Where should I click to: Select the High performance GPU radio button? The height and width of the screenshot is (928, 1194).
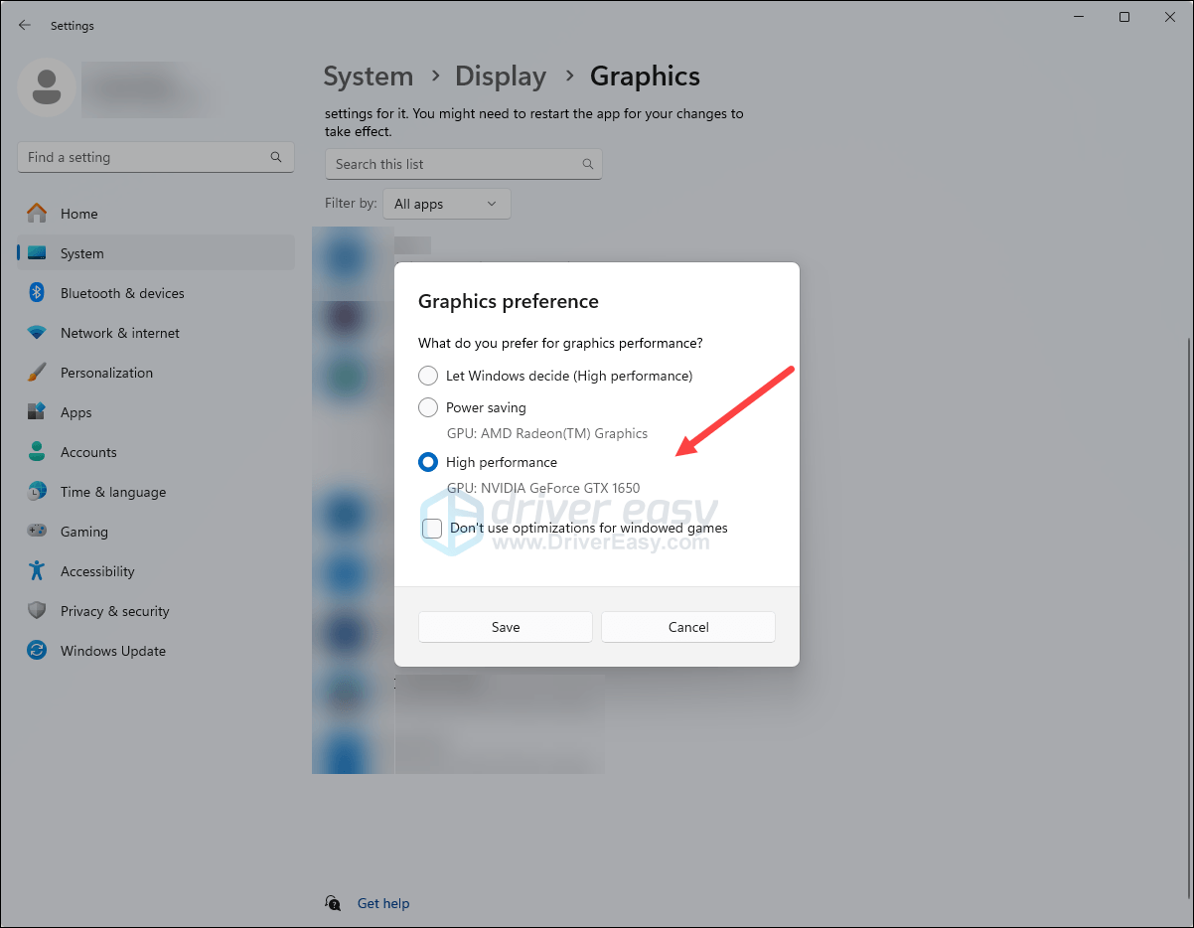427,462
